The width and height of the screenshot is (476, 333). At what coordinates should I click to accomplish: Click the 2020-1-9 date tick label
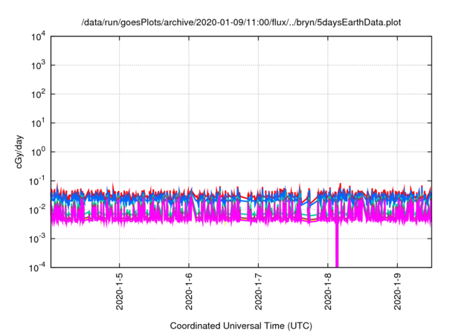397,291
